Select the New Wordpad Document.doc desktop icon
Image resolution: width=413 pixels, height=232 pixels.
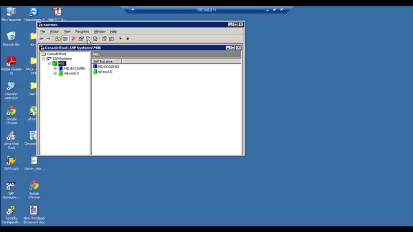coord(34,215)
